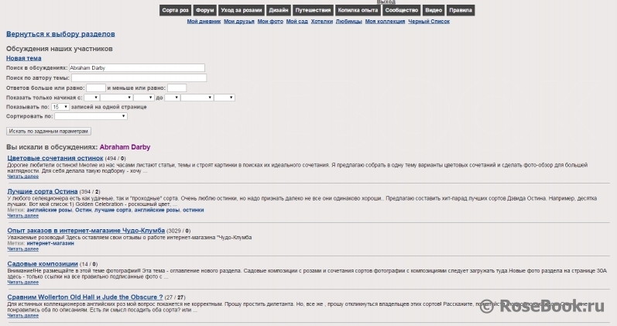Open the Путешествия menu tab

point(314,10)
